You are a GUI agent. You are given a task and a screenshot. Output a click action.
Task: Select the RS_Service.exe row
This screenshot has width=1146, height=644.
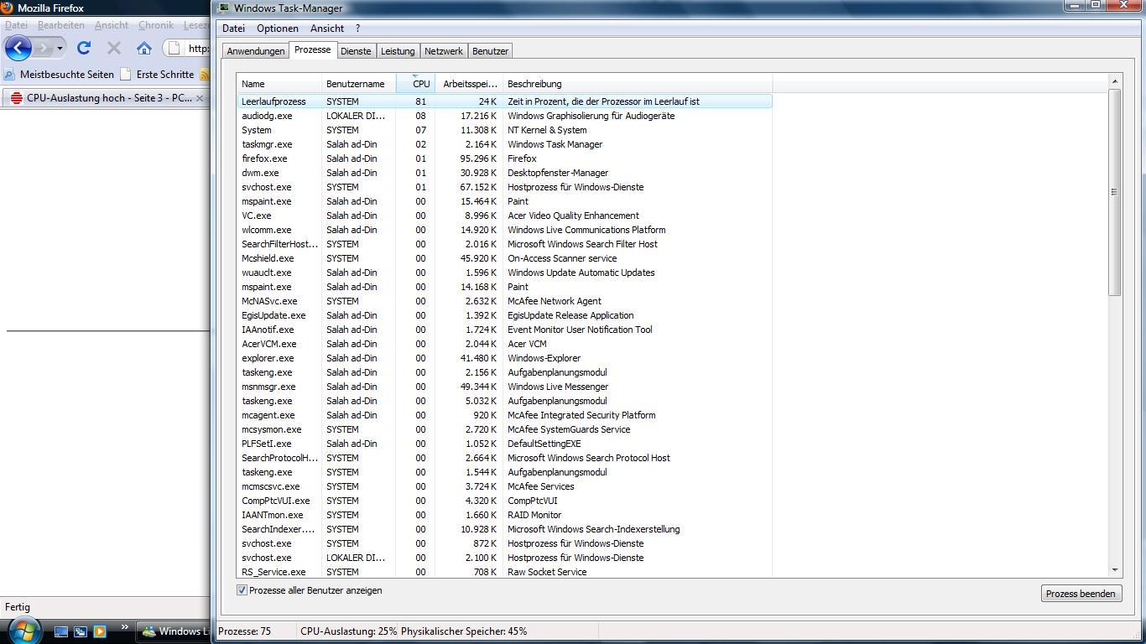[504, 572]
